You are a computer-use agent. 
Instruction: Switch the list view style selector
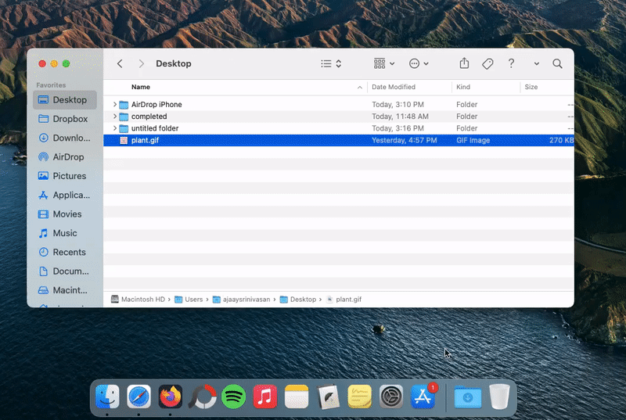(x=331, y=64)
